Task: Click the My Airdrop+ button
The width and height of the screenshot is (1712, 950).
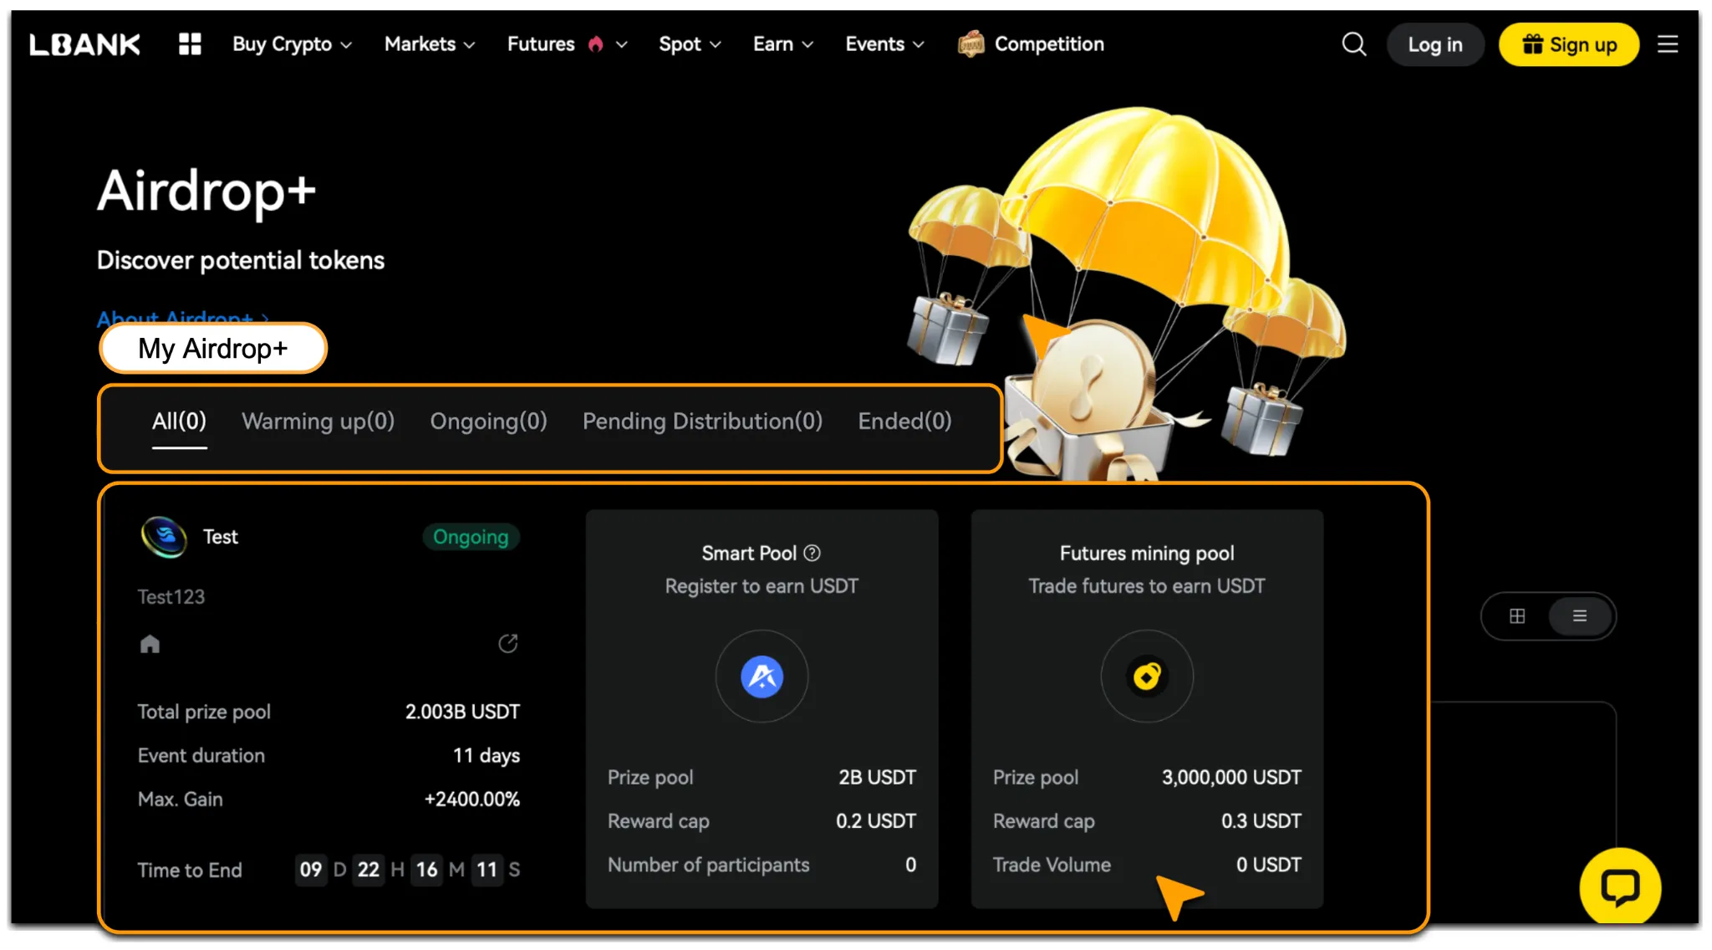Action: point(213,348)
